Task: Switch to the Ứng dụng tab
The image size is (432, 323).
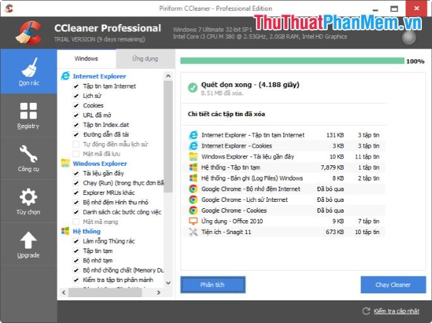Action: point(145,59)
